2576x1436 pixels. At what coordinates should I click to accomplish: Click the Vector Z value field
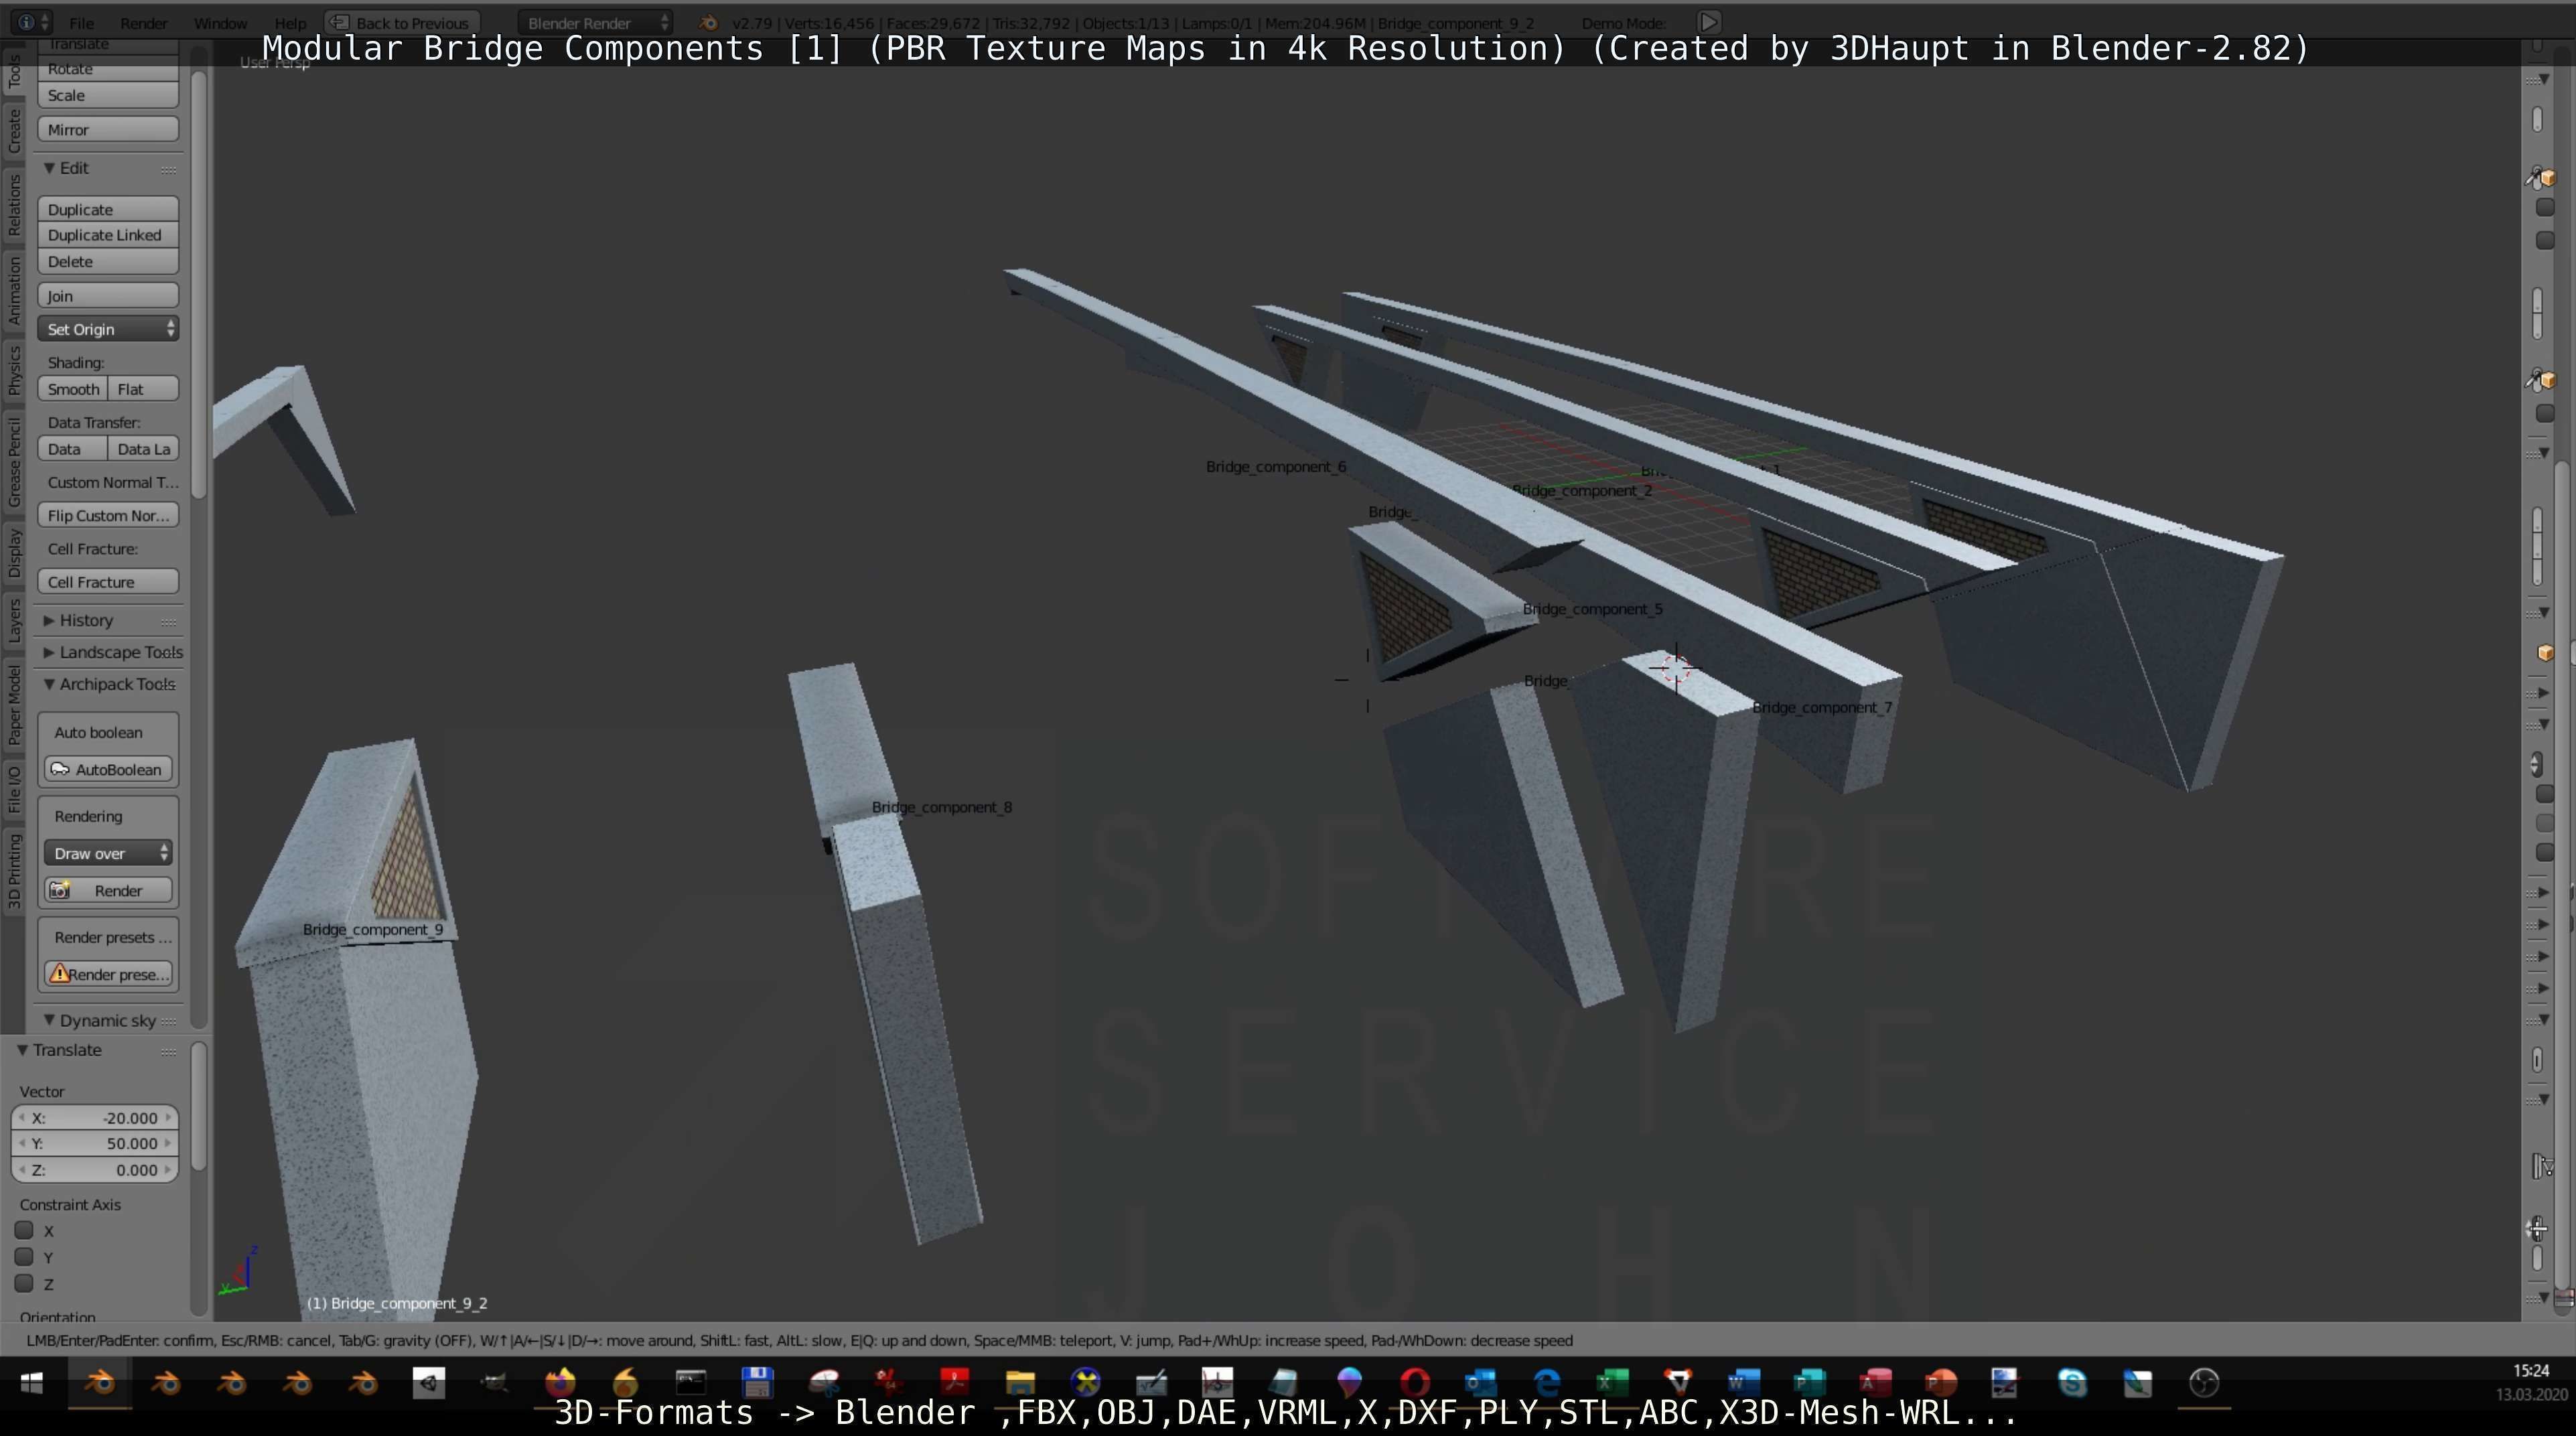[95, 1169]
